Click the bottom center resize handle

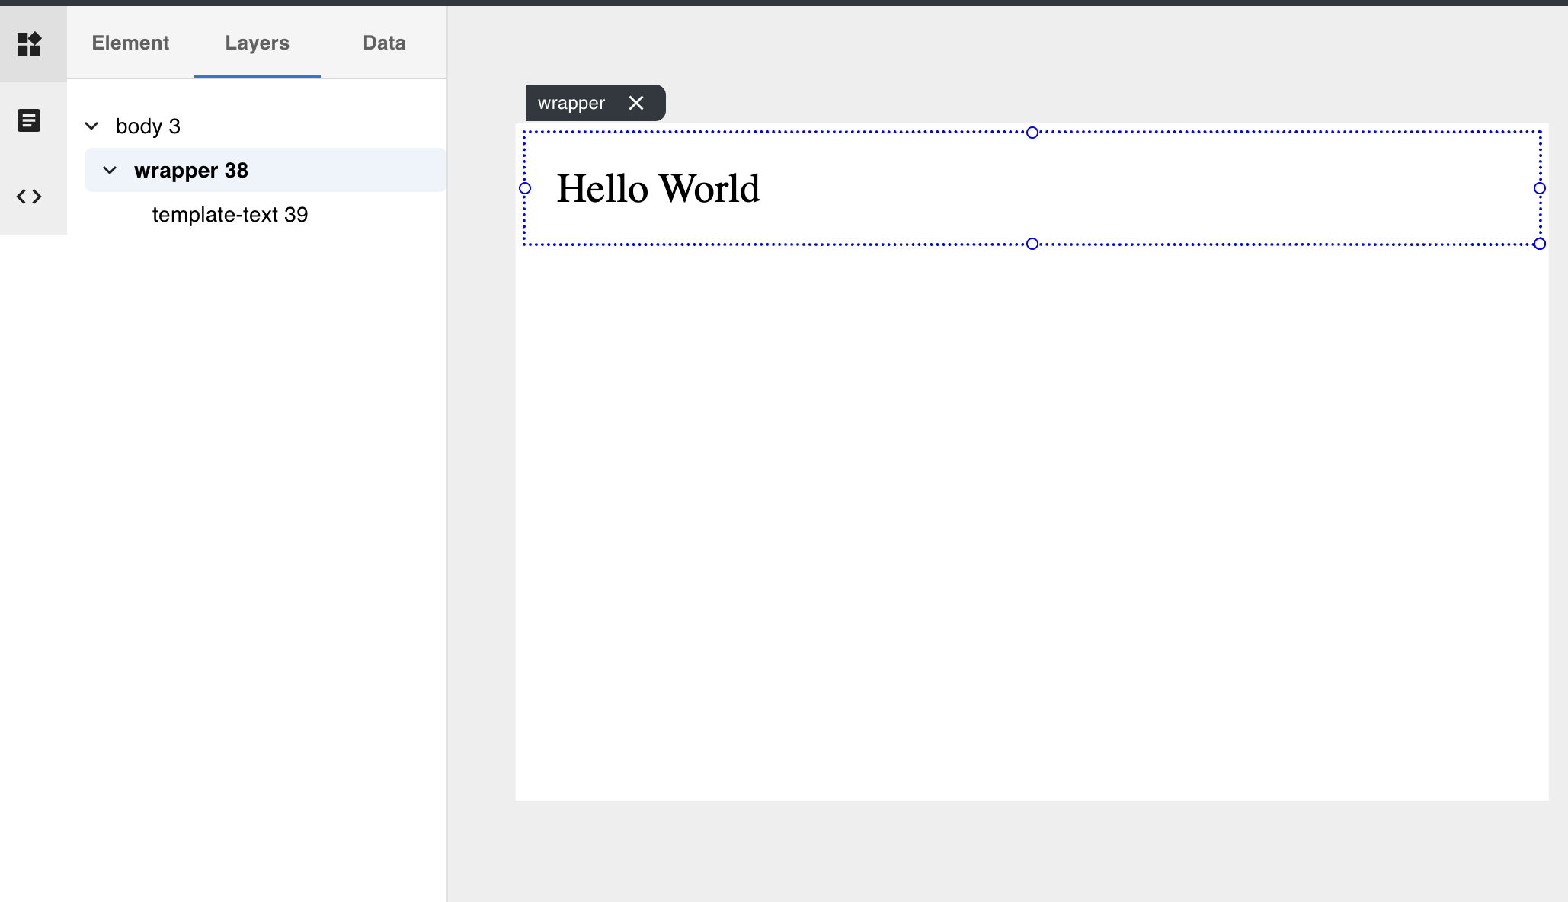(x=1032, y=244)
